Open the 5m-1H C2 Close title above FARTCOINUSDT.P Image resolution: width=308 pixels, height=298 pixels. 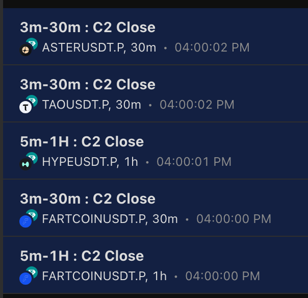(82, 256)
